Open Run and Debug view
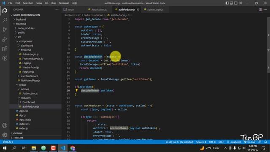The height and width of the screenshot is (152, 270). pyautogui.click(x=5, y=39)
